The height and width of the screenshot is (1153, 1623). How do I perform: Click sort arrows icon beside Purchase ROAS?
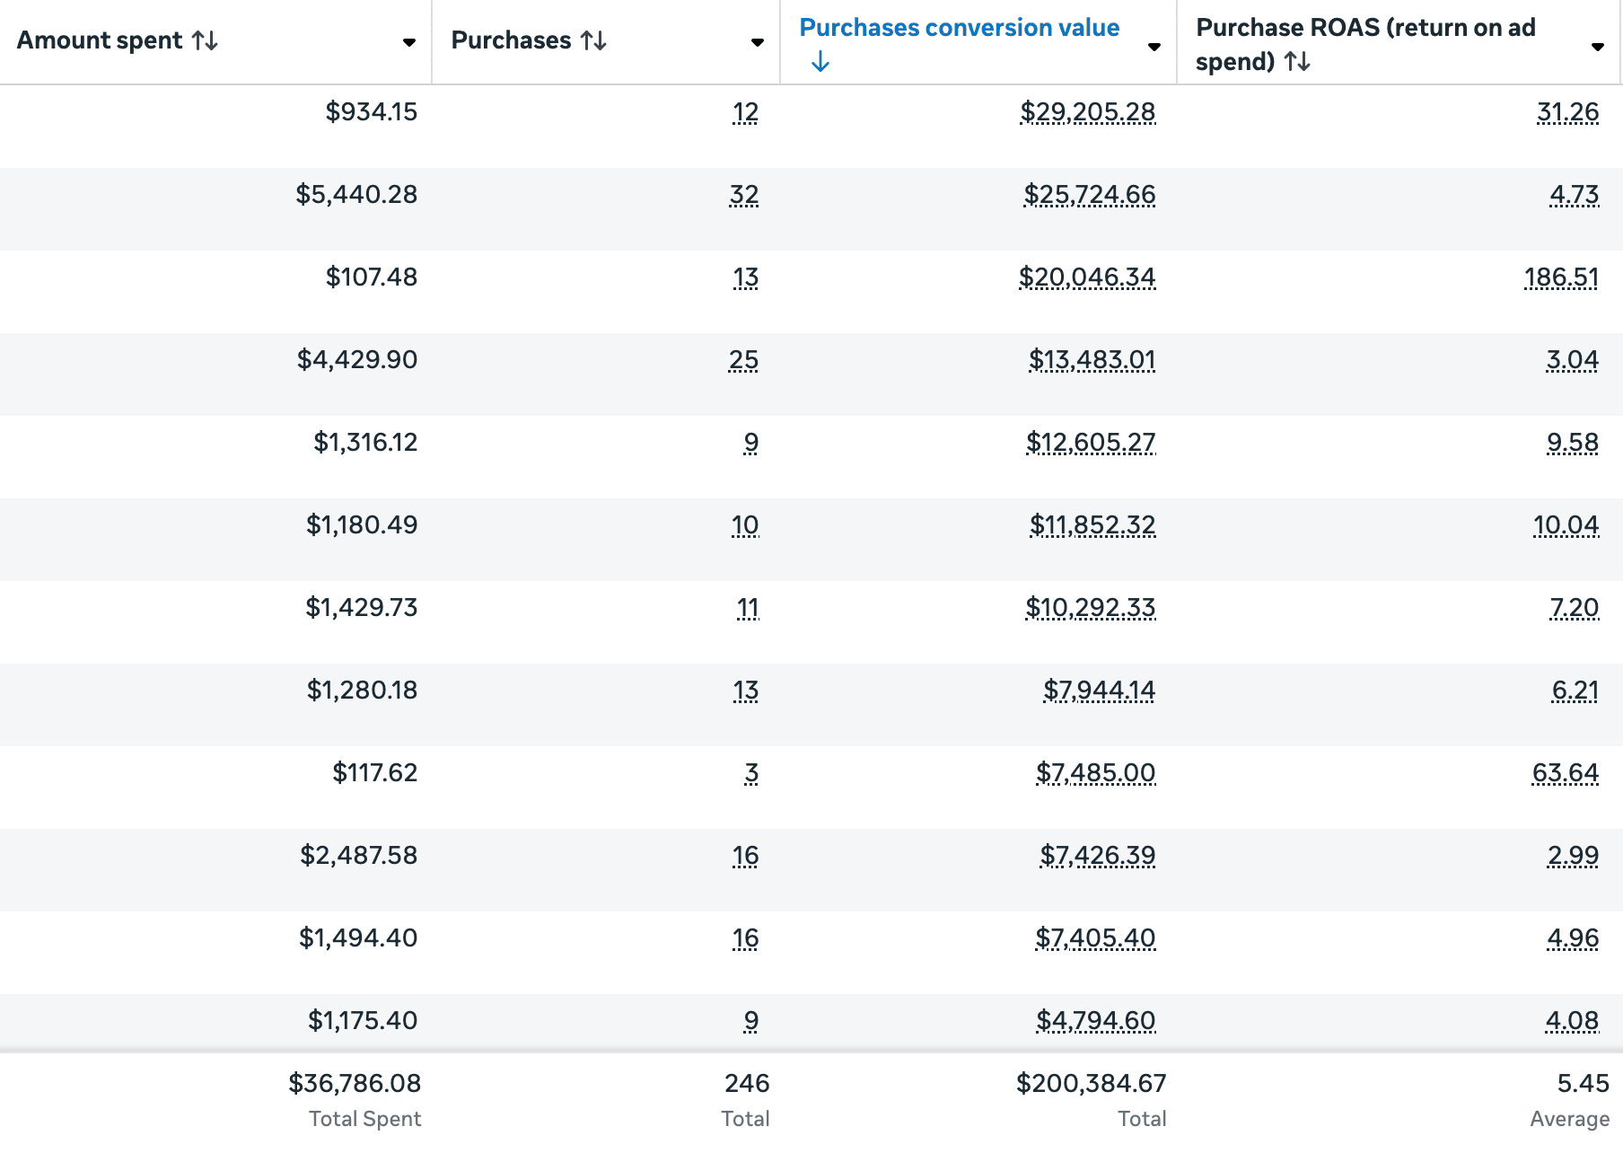point(1297,62)
